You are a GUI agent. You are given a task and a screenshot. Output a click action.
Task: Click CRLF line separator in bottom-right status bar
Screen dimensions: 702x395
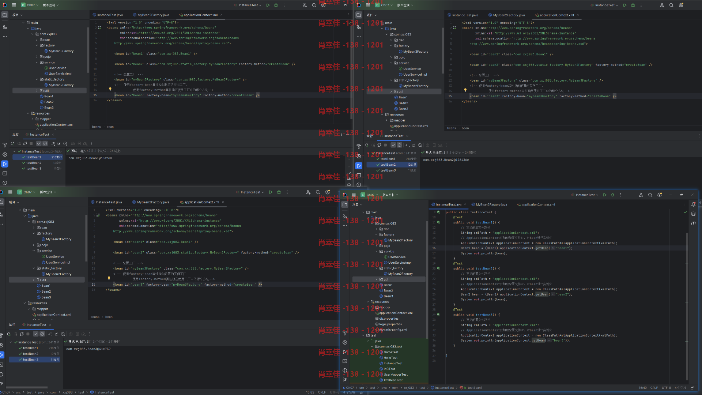(x=654, y=388)
